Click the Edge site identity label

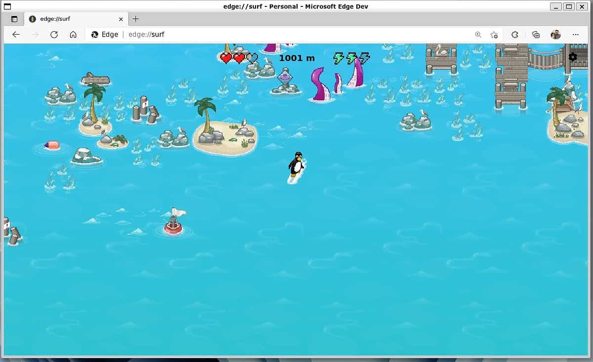(x=105, y=35)
